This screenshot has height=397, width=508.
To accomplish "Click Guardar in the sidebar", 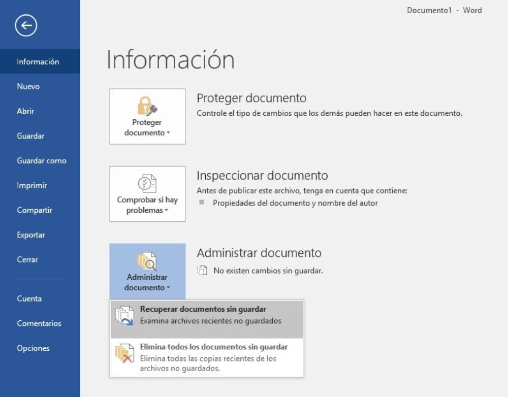I will tap(31, 136).
